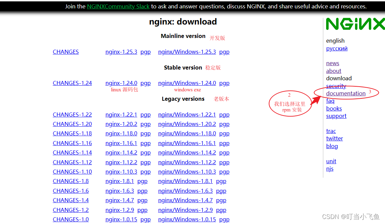The image size is (385, 223).
Task: Download nginx-1.0.15 source package
Action: [121, 219]
